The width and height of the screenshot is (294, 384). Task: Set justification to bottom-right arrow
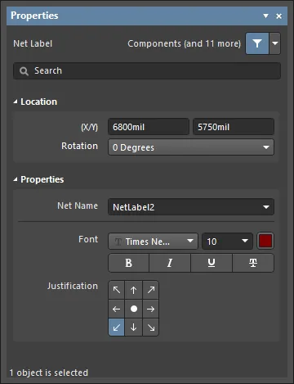click(151, 328)
